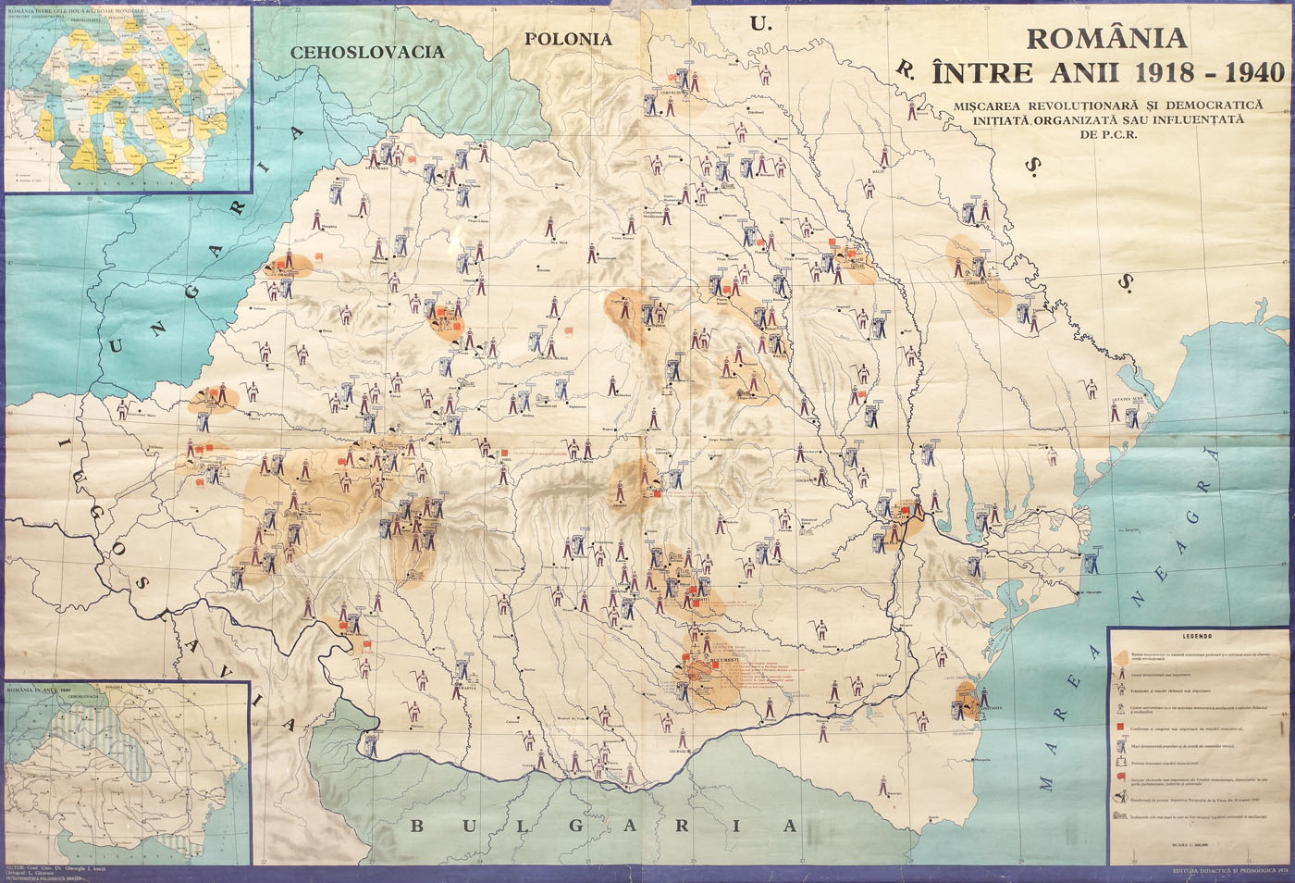Image resolution: width=1295 pixels, height=883 pixels.
Task: Click the MIȘCAREA REVOLUȚIONARĂ ȘI DEMOCRATICĂ subtitle line
Action: (x=1107, y=106)
